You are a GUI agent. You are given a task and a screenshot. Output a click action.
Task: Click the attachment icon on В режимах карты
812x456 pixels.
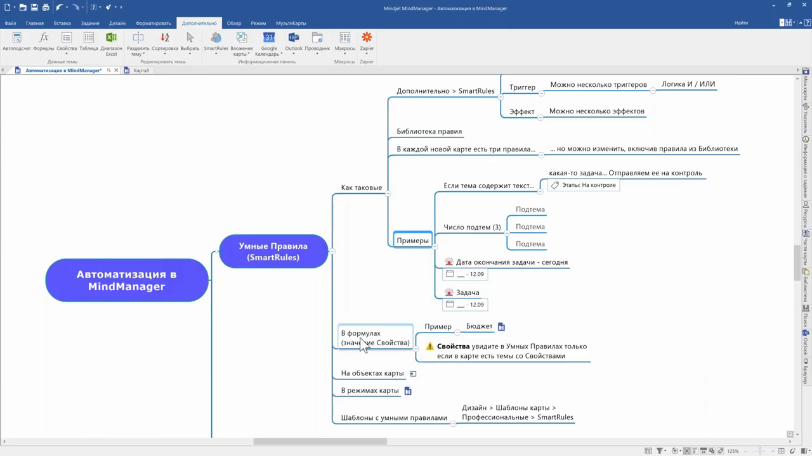pos(408,391)
